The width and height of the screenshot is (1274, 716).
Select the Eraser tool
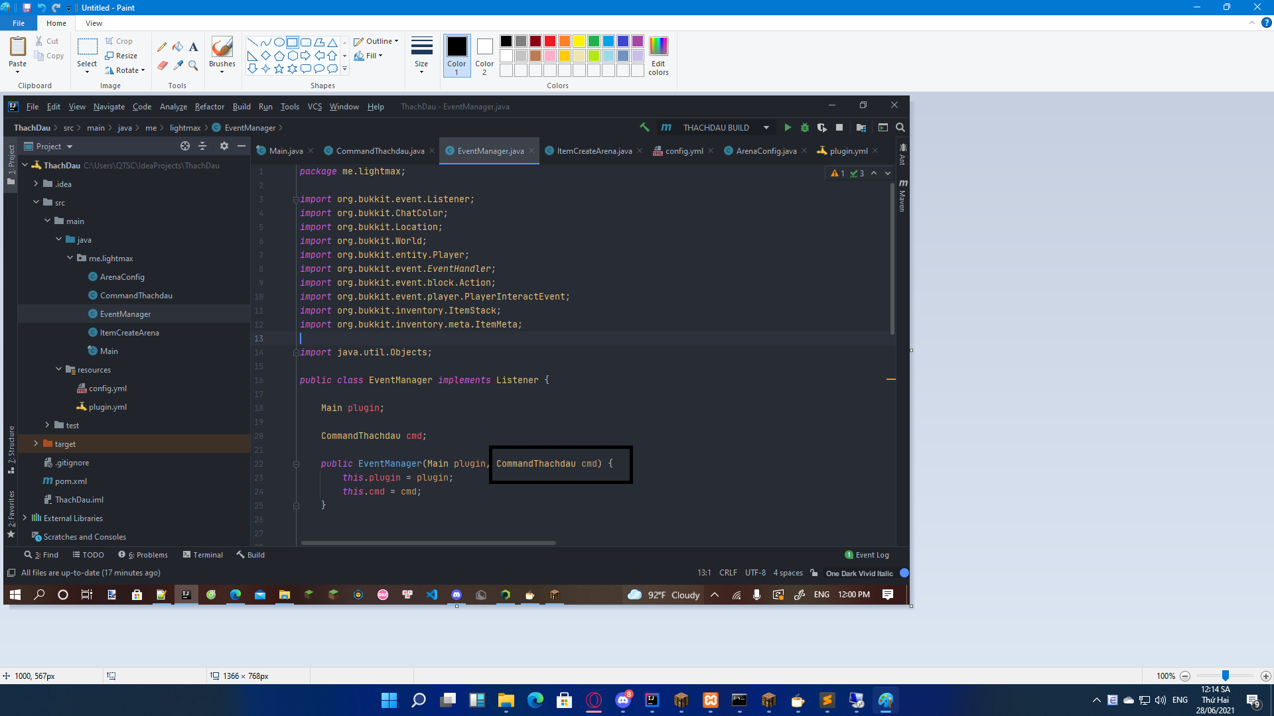162,65
